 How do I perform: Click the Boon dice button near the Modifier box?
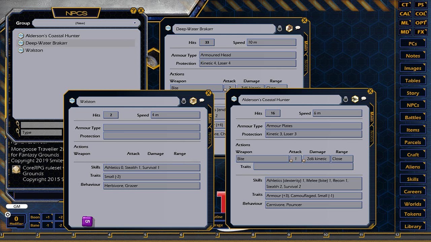tap(35, 217)
